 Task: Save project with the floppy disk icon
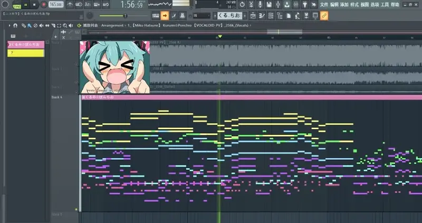coord(269,4)
